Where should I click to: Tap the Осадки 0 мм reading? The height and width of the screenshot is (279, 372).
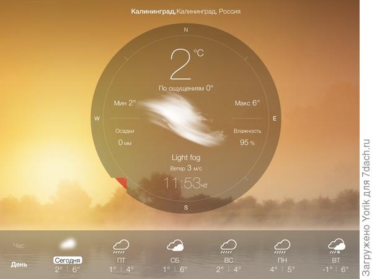pos(125,137)
